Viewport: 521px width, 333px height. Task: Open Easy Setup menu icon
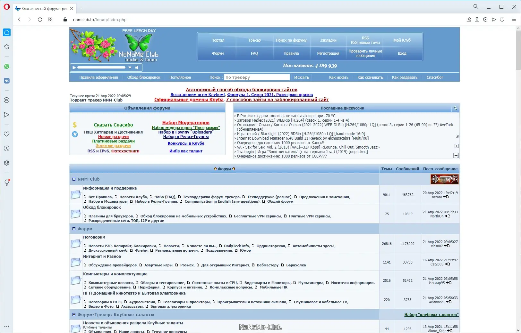point(514,20)
